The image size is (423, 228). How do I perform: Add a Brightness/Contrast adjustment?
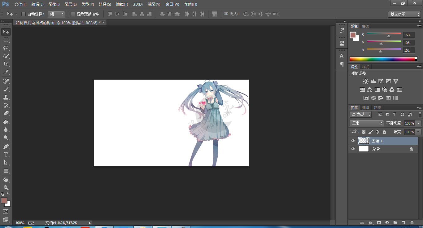click(366, 81)
